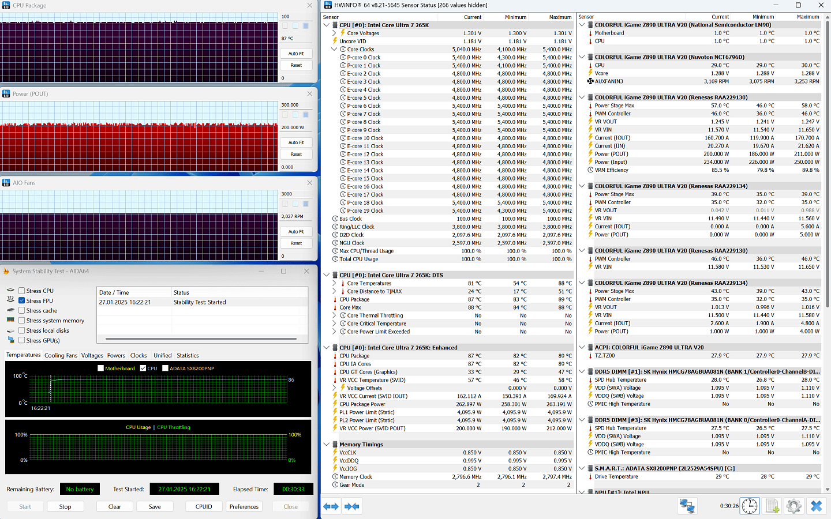Collapse the CPU [#0] Intel Core Ultra 7 265K section
831x519 pixels.
[327, 25]
